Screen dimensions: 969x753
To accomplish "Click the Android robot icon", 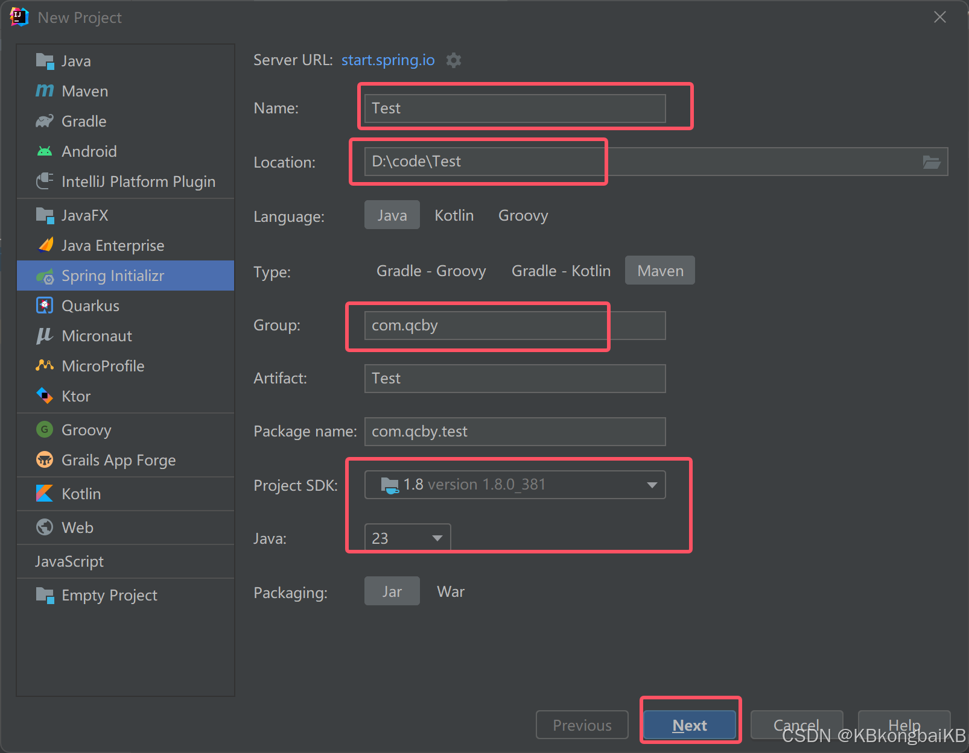I will (45, 151).
